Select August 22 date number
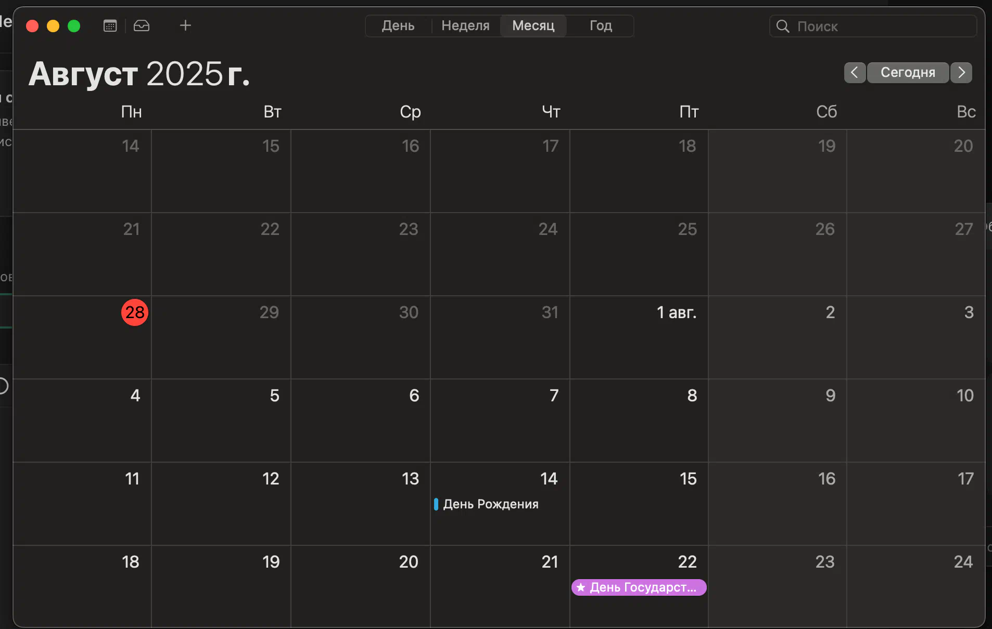Screen dimensions: 992x629 point(687,562)
